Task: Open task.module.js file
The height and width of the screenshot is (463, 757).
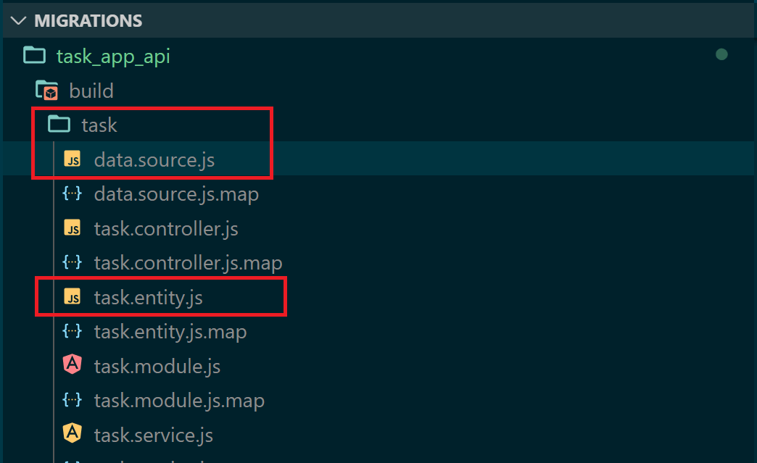Action: [x=157, y=367]
